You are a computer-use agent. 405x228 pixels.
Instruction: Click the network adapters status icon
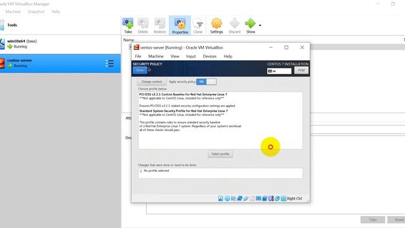pyautogui.click(x=240, y=198)
